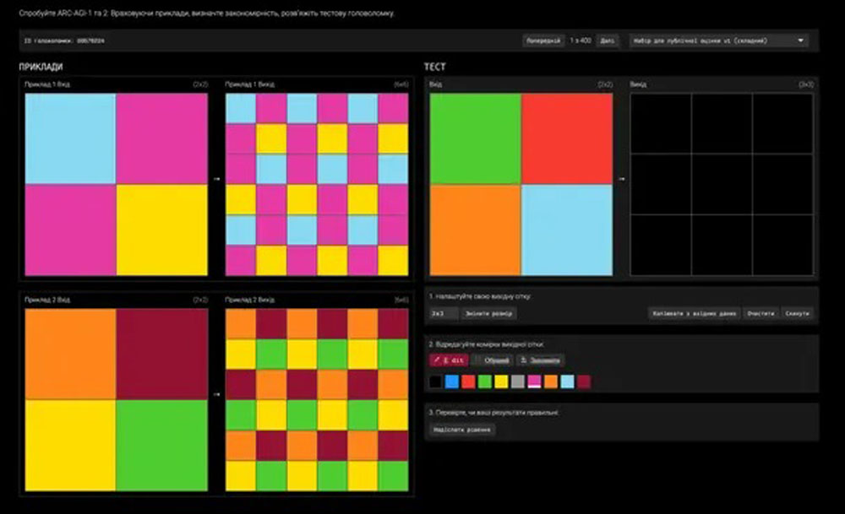Choose the Flood Fill tool

click(540, 360)
